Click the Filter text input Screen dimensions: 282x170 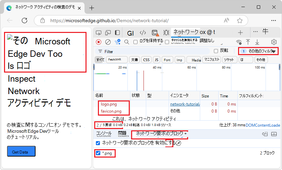click(x=152, y=51)
